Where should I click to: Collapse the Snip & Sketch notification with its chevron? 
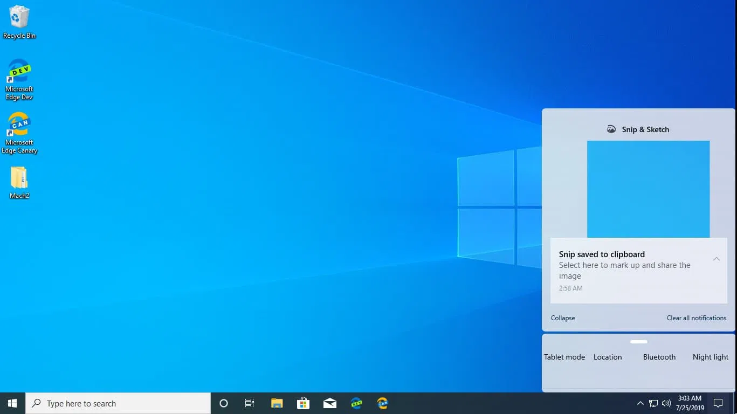tap(717, 259)
